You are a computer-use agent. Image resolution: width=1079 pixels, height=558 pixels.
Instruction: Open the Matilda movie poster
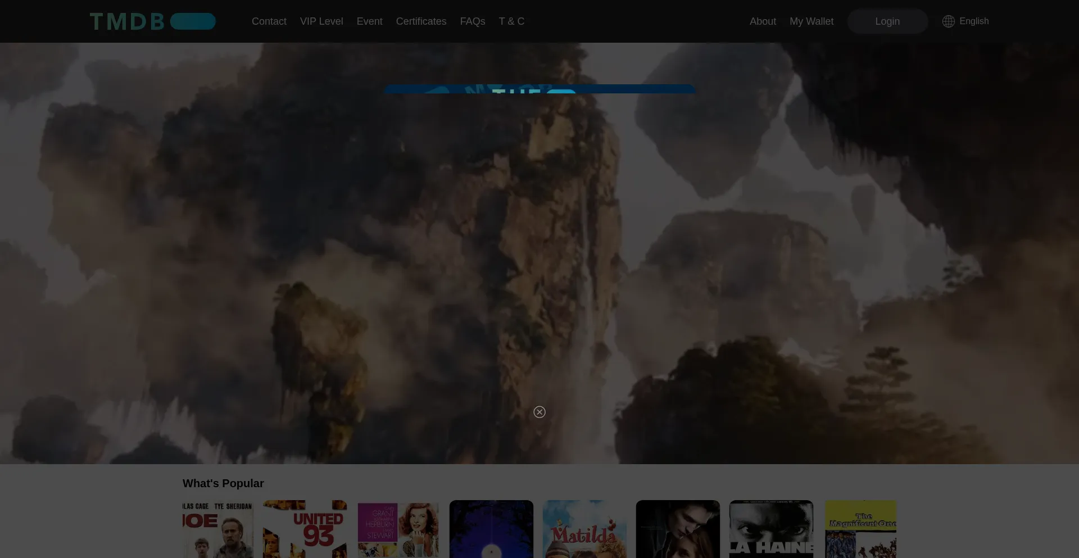coord(584,529)
